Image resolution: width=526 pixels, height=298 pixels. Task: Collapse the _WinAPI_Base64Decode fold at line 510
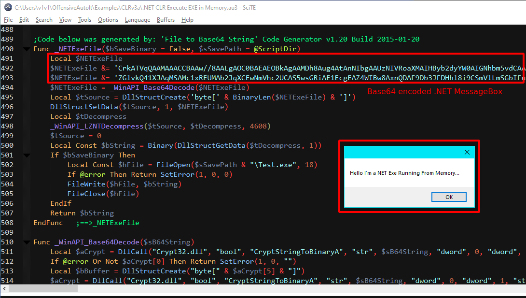tap(27, 242)
